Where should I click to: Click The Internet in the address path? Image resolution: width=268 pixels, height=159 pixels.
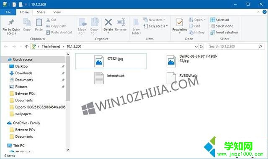point(51,46)
